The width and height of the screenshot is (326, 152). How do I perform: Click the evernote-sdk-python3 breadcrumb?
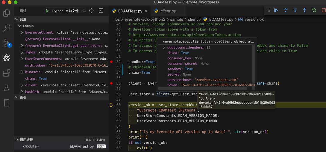click(145, 19)
